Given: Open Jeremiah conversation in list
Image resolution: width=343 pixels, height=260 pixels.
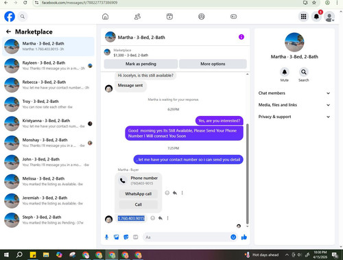Looking at the screenshot, I should [48, 201].
